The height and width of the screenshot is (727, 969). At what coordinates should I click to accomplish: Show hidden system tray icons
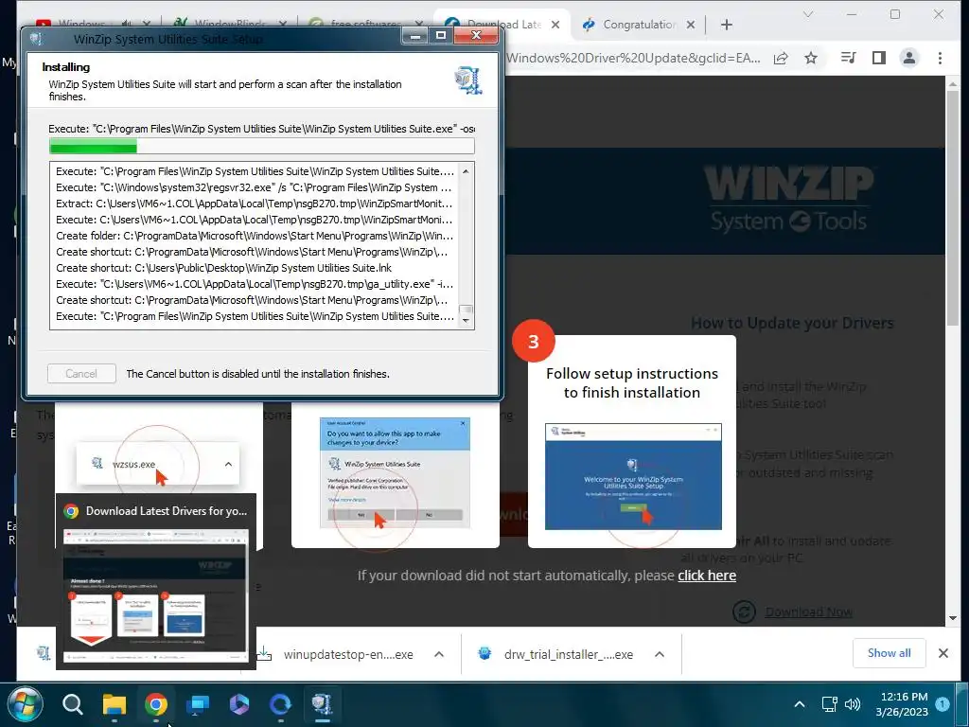coord(799,704)
